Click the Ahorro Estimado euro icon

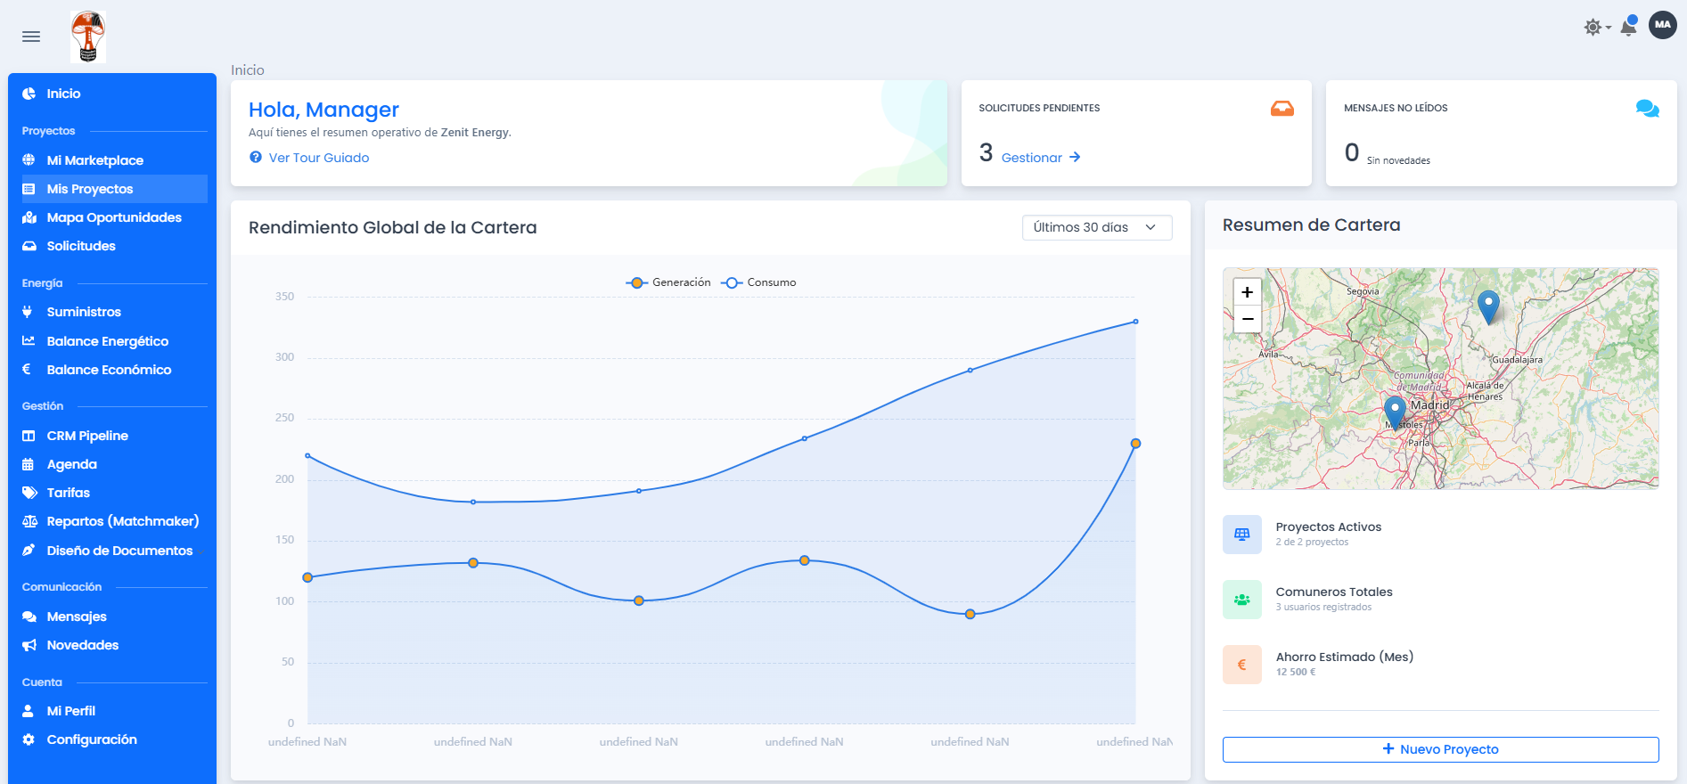click(1241, 665)
